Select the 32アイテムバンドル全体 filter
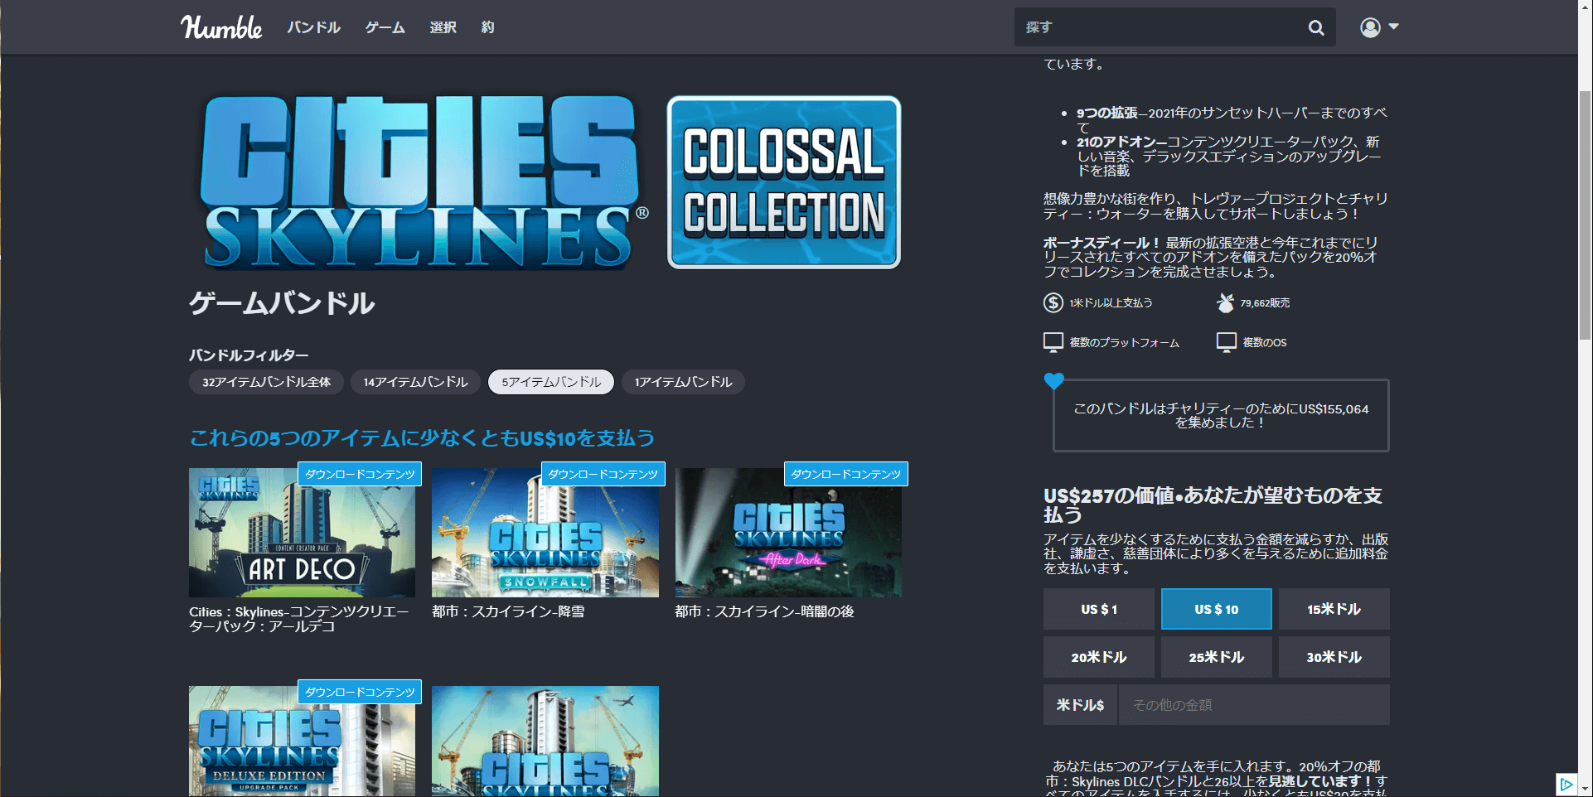1593x797 pixels. click(266, 382)
